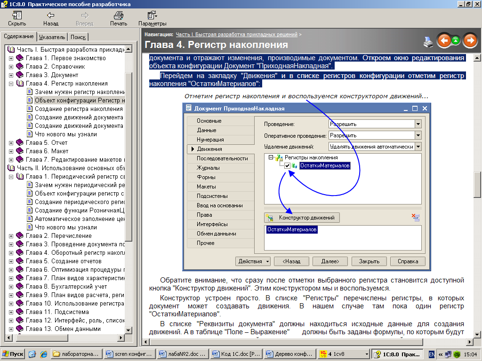Click the Справка button

coord(408,261)
